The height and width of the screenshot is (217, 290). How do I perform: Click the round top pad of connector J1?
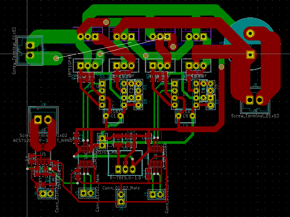121,194
